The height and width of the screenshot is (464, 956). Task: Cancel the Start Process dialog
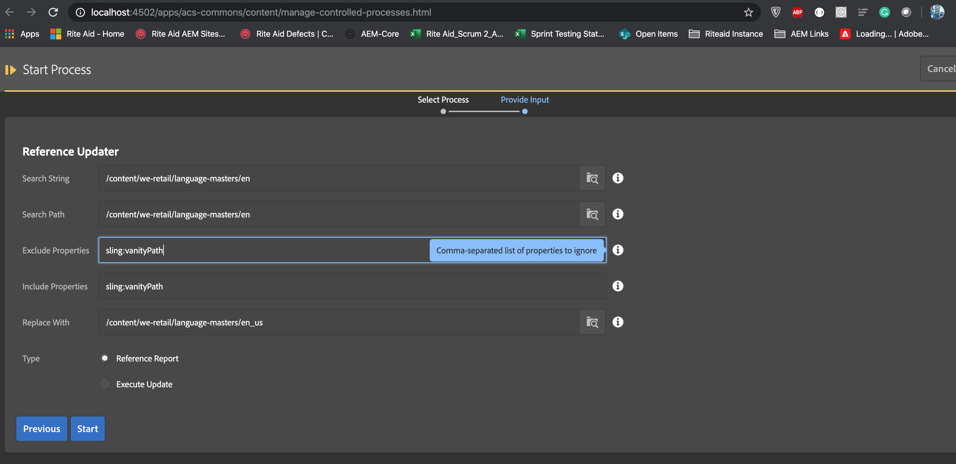(x=940, y=69)
